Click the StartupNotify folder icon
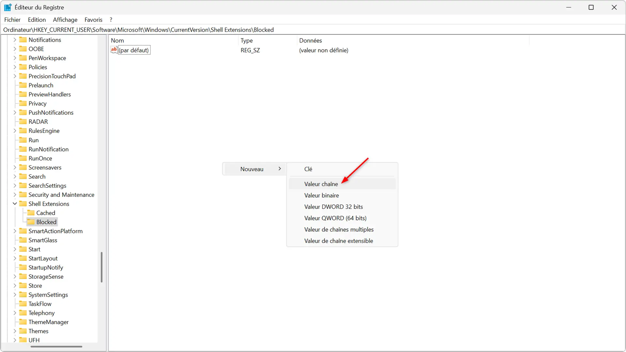Viewport: 626px width, 352px height. pos(23,268)
